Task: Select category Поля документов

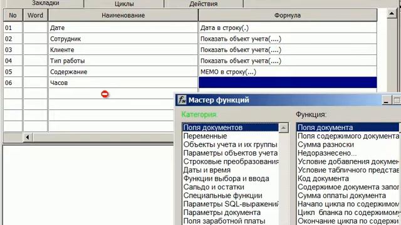Action: tap(231, 127)
